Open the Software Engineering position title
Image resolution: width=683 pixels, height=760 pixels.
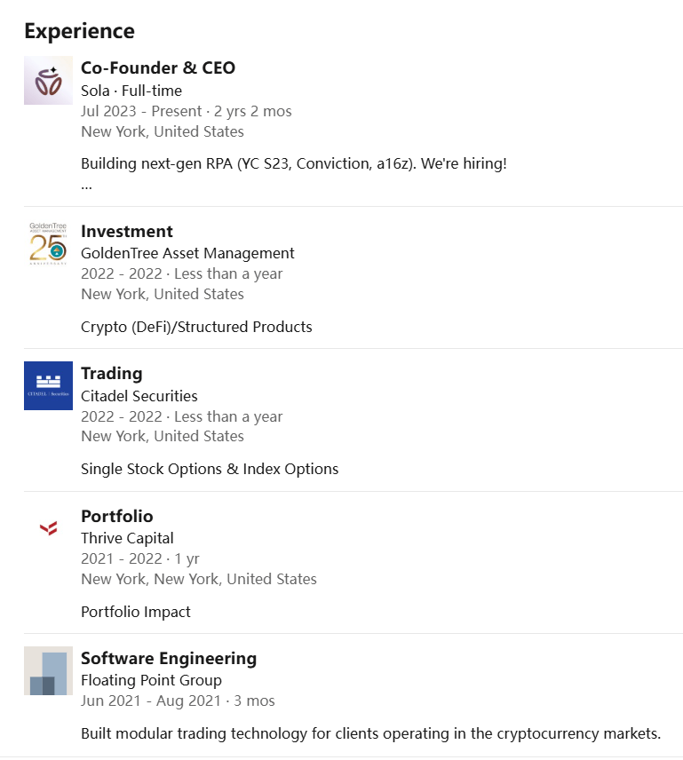(168, 658)
